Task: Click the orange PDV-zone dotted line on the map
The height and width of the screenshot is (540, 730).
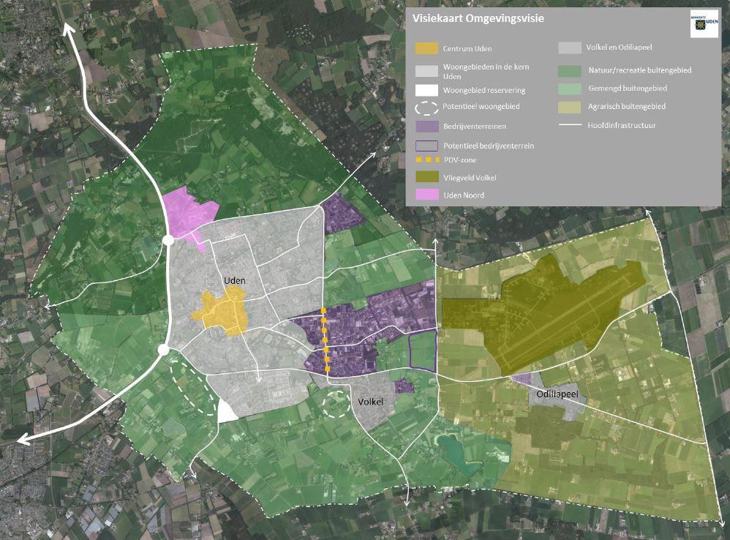Action: pyautogui.click(x=326, y=340)
